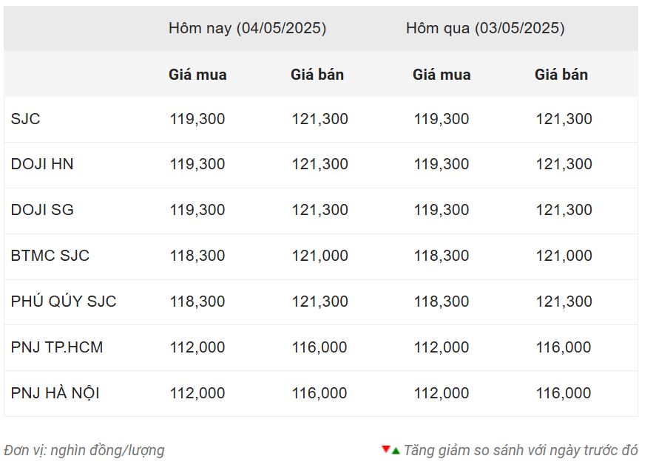Select the Hôm qua (03/05/2025) column header

(485, 28)
